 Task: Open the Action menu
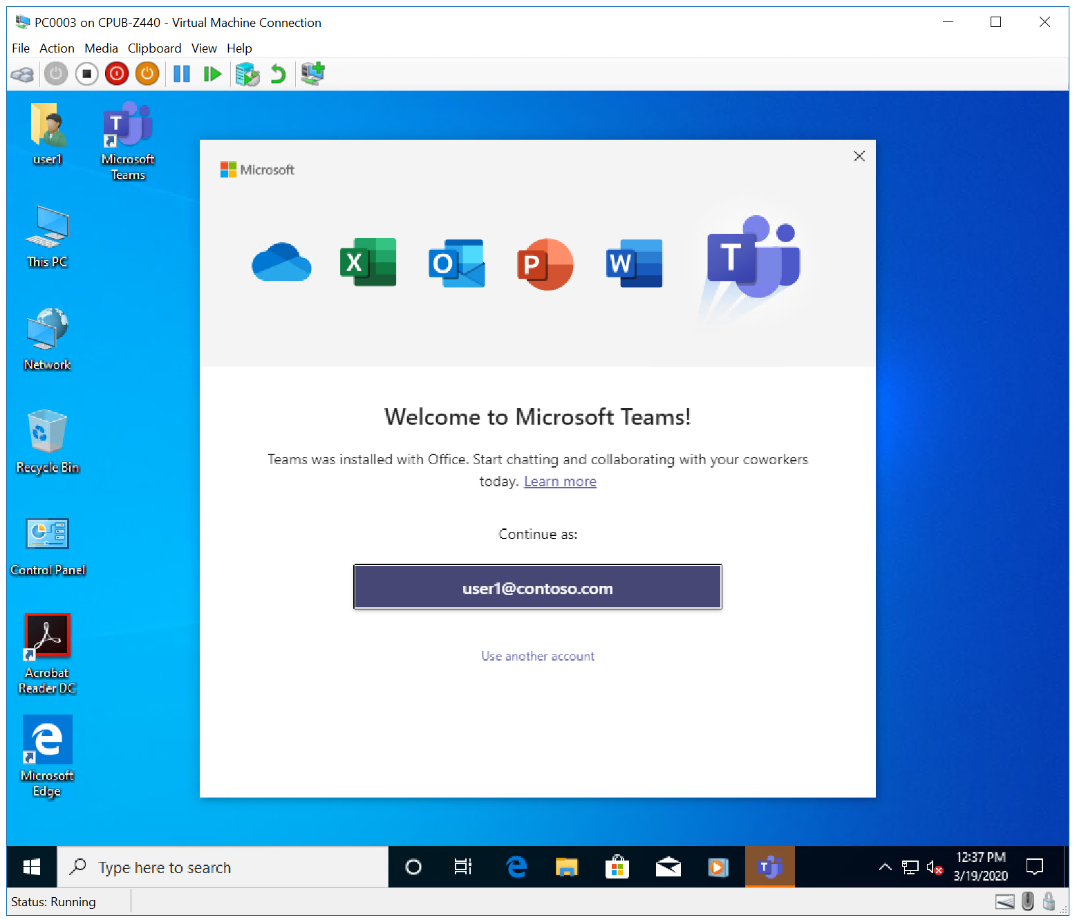click(57, 48)
